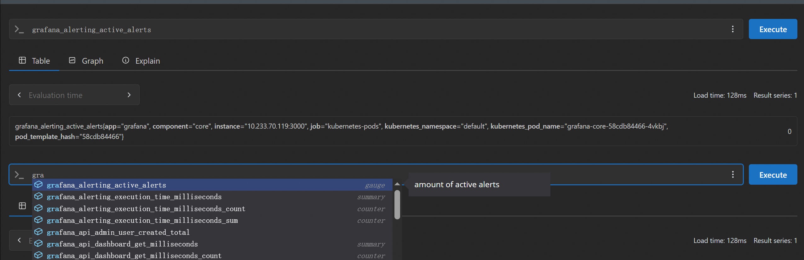Click the second query prompt terminal icon

pyautogui.click(x=19, y=175)
